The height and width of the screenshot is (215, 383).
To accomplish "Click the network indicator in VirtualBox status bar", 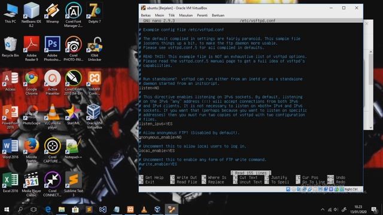I will click(x=305, y=189).
